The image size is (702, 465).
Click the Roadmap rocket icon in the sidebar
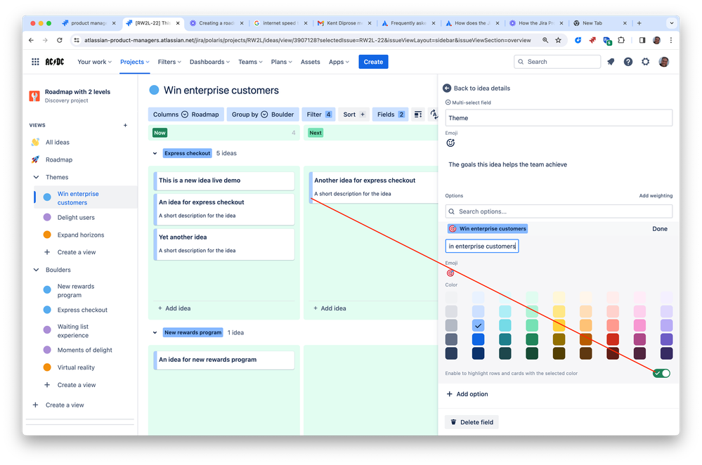click(35, 159)
